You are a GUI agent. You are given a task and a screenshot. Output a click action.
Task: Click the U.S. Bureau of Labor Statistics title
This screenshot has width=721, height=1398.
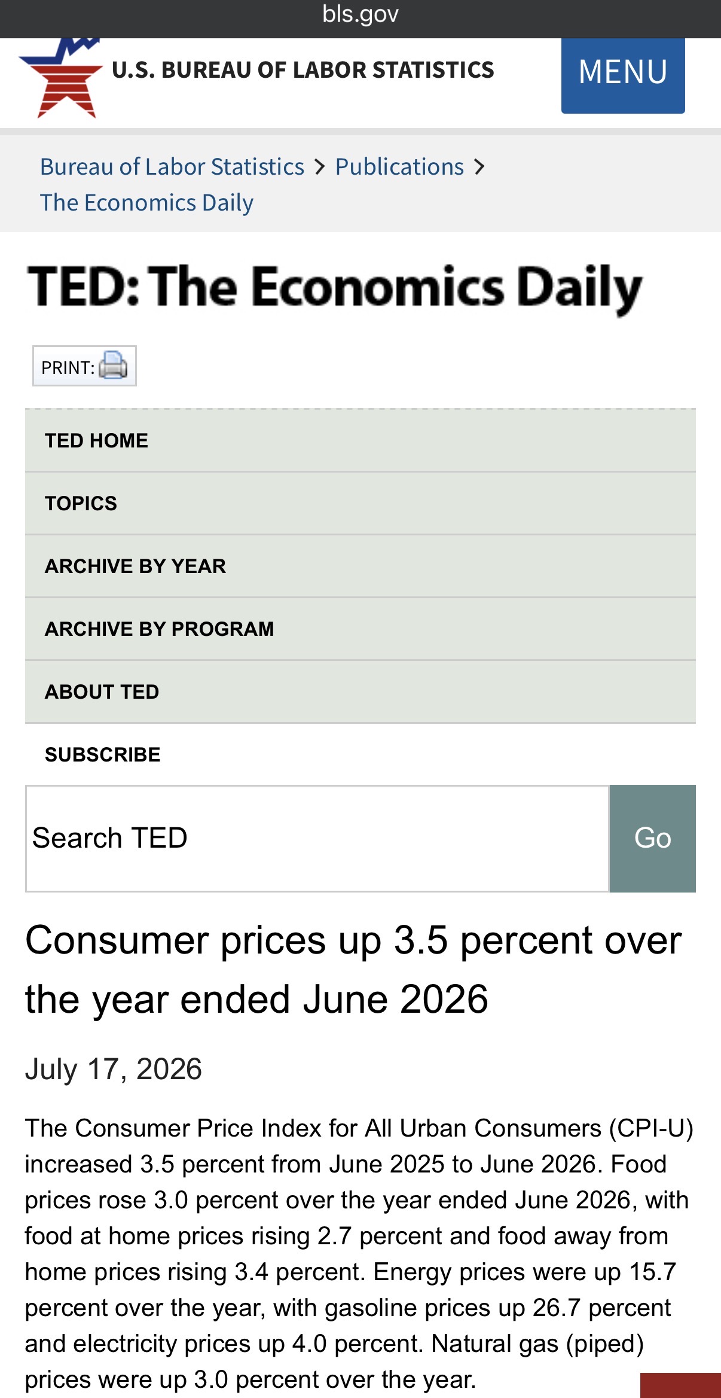point(303,70)
